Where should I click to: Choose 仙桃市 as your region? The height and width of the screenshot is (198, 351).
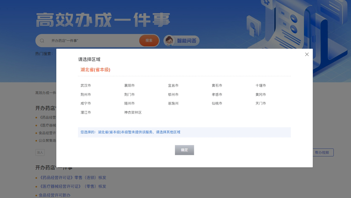pos(216,103)
